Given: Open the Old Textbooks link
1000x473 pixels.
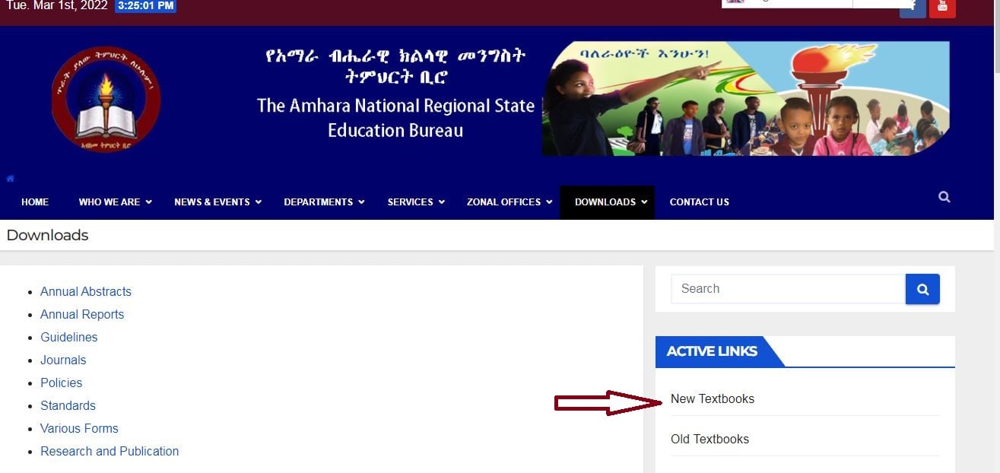Looking at the screenshot, I should click(x=710, y=439).
